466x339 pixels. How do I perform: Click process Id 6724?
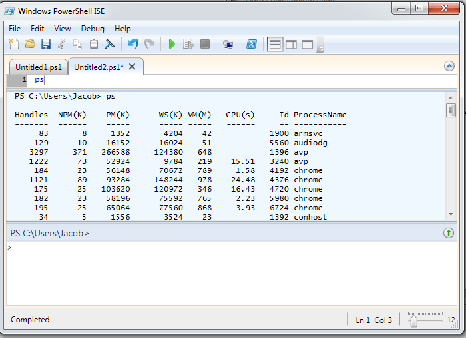point(279,208)
